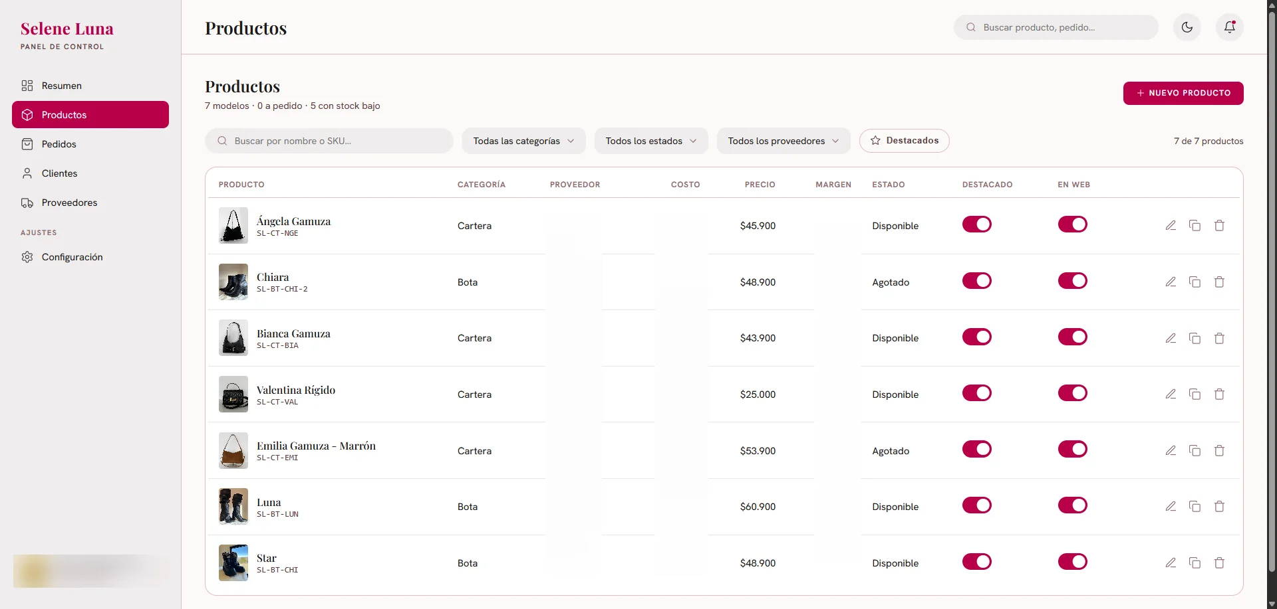Screen dimensions: 1277x609
Task: Click the $60.900 price cell
Action: [x=758, y=507]
